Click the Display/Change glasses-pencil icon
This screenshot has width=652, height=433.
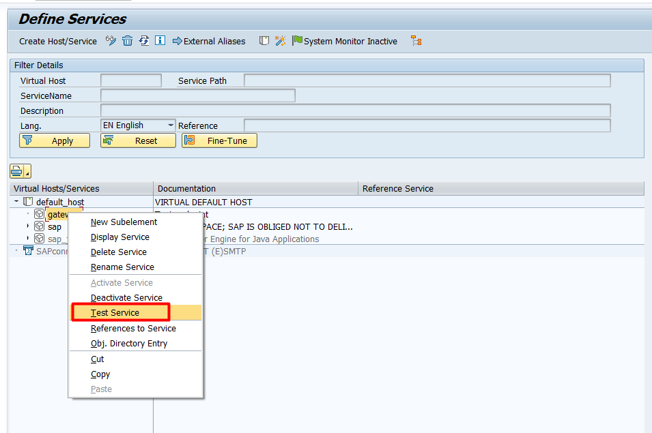111,41
